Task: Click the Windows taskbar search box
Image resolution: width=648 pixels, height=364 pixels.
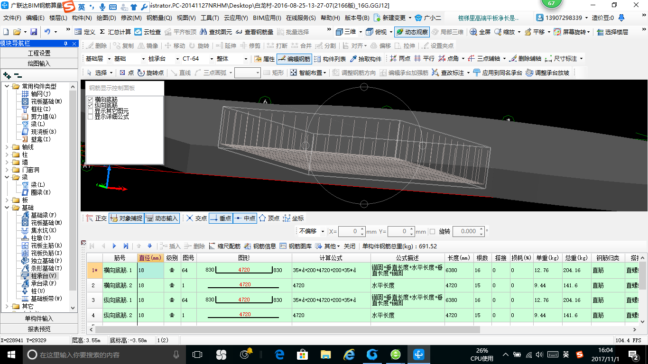Action: [102, 355]
